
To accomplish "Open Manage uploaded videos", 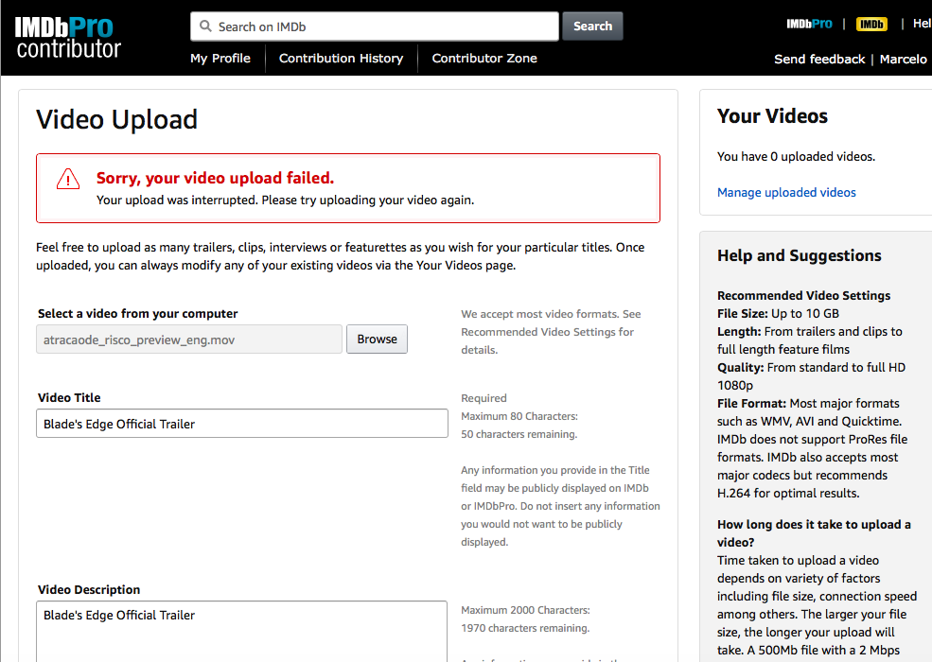I will pyautogui.click(x=786, y=193).
